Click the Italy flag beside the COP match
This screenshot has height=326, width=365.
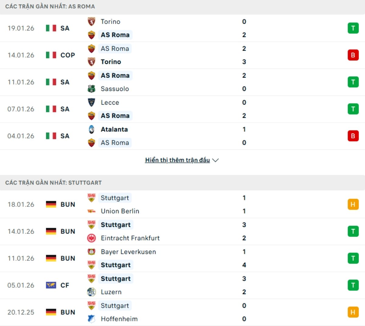tap(50, 55)
